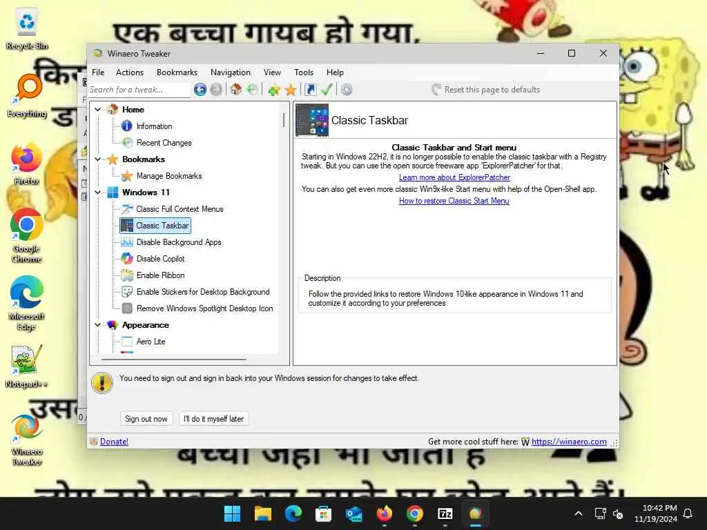Image resolution: width=707 pixels, height=530 pixels.
Task: Select Enable Ribbon tweak
Action: (x=160, y=275)
